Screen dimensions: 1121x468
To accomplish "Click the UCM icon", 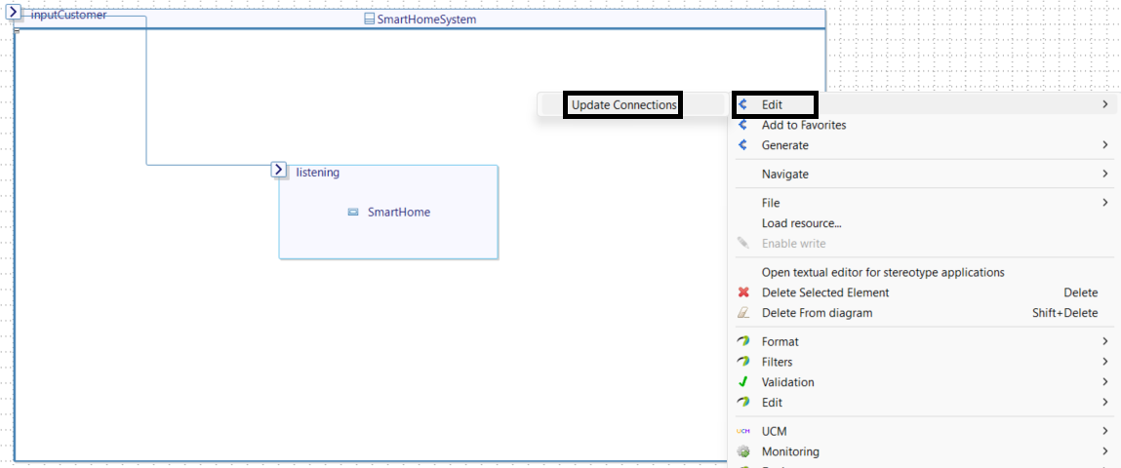I will coord(743,431).
